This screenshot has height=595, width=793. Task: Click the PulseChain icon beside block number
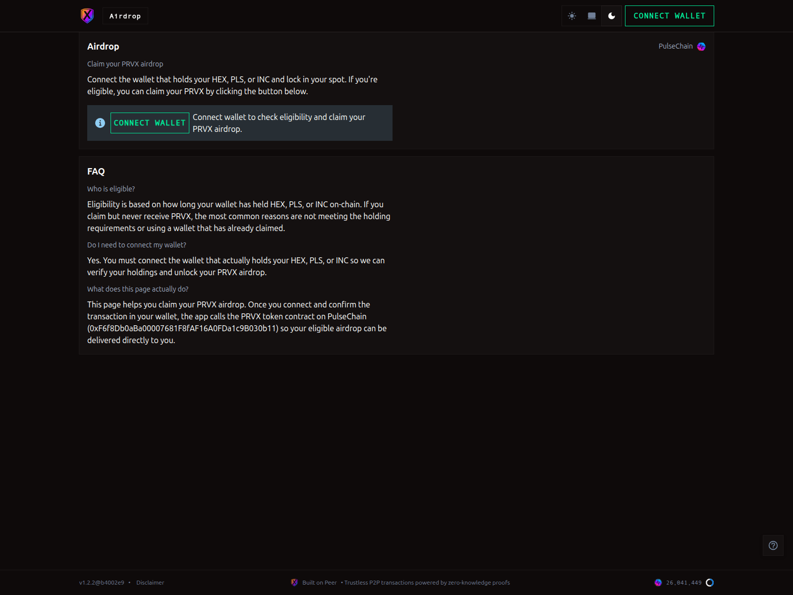(x=658, y=583)
